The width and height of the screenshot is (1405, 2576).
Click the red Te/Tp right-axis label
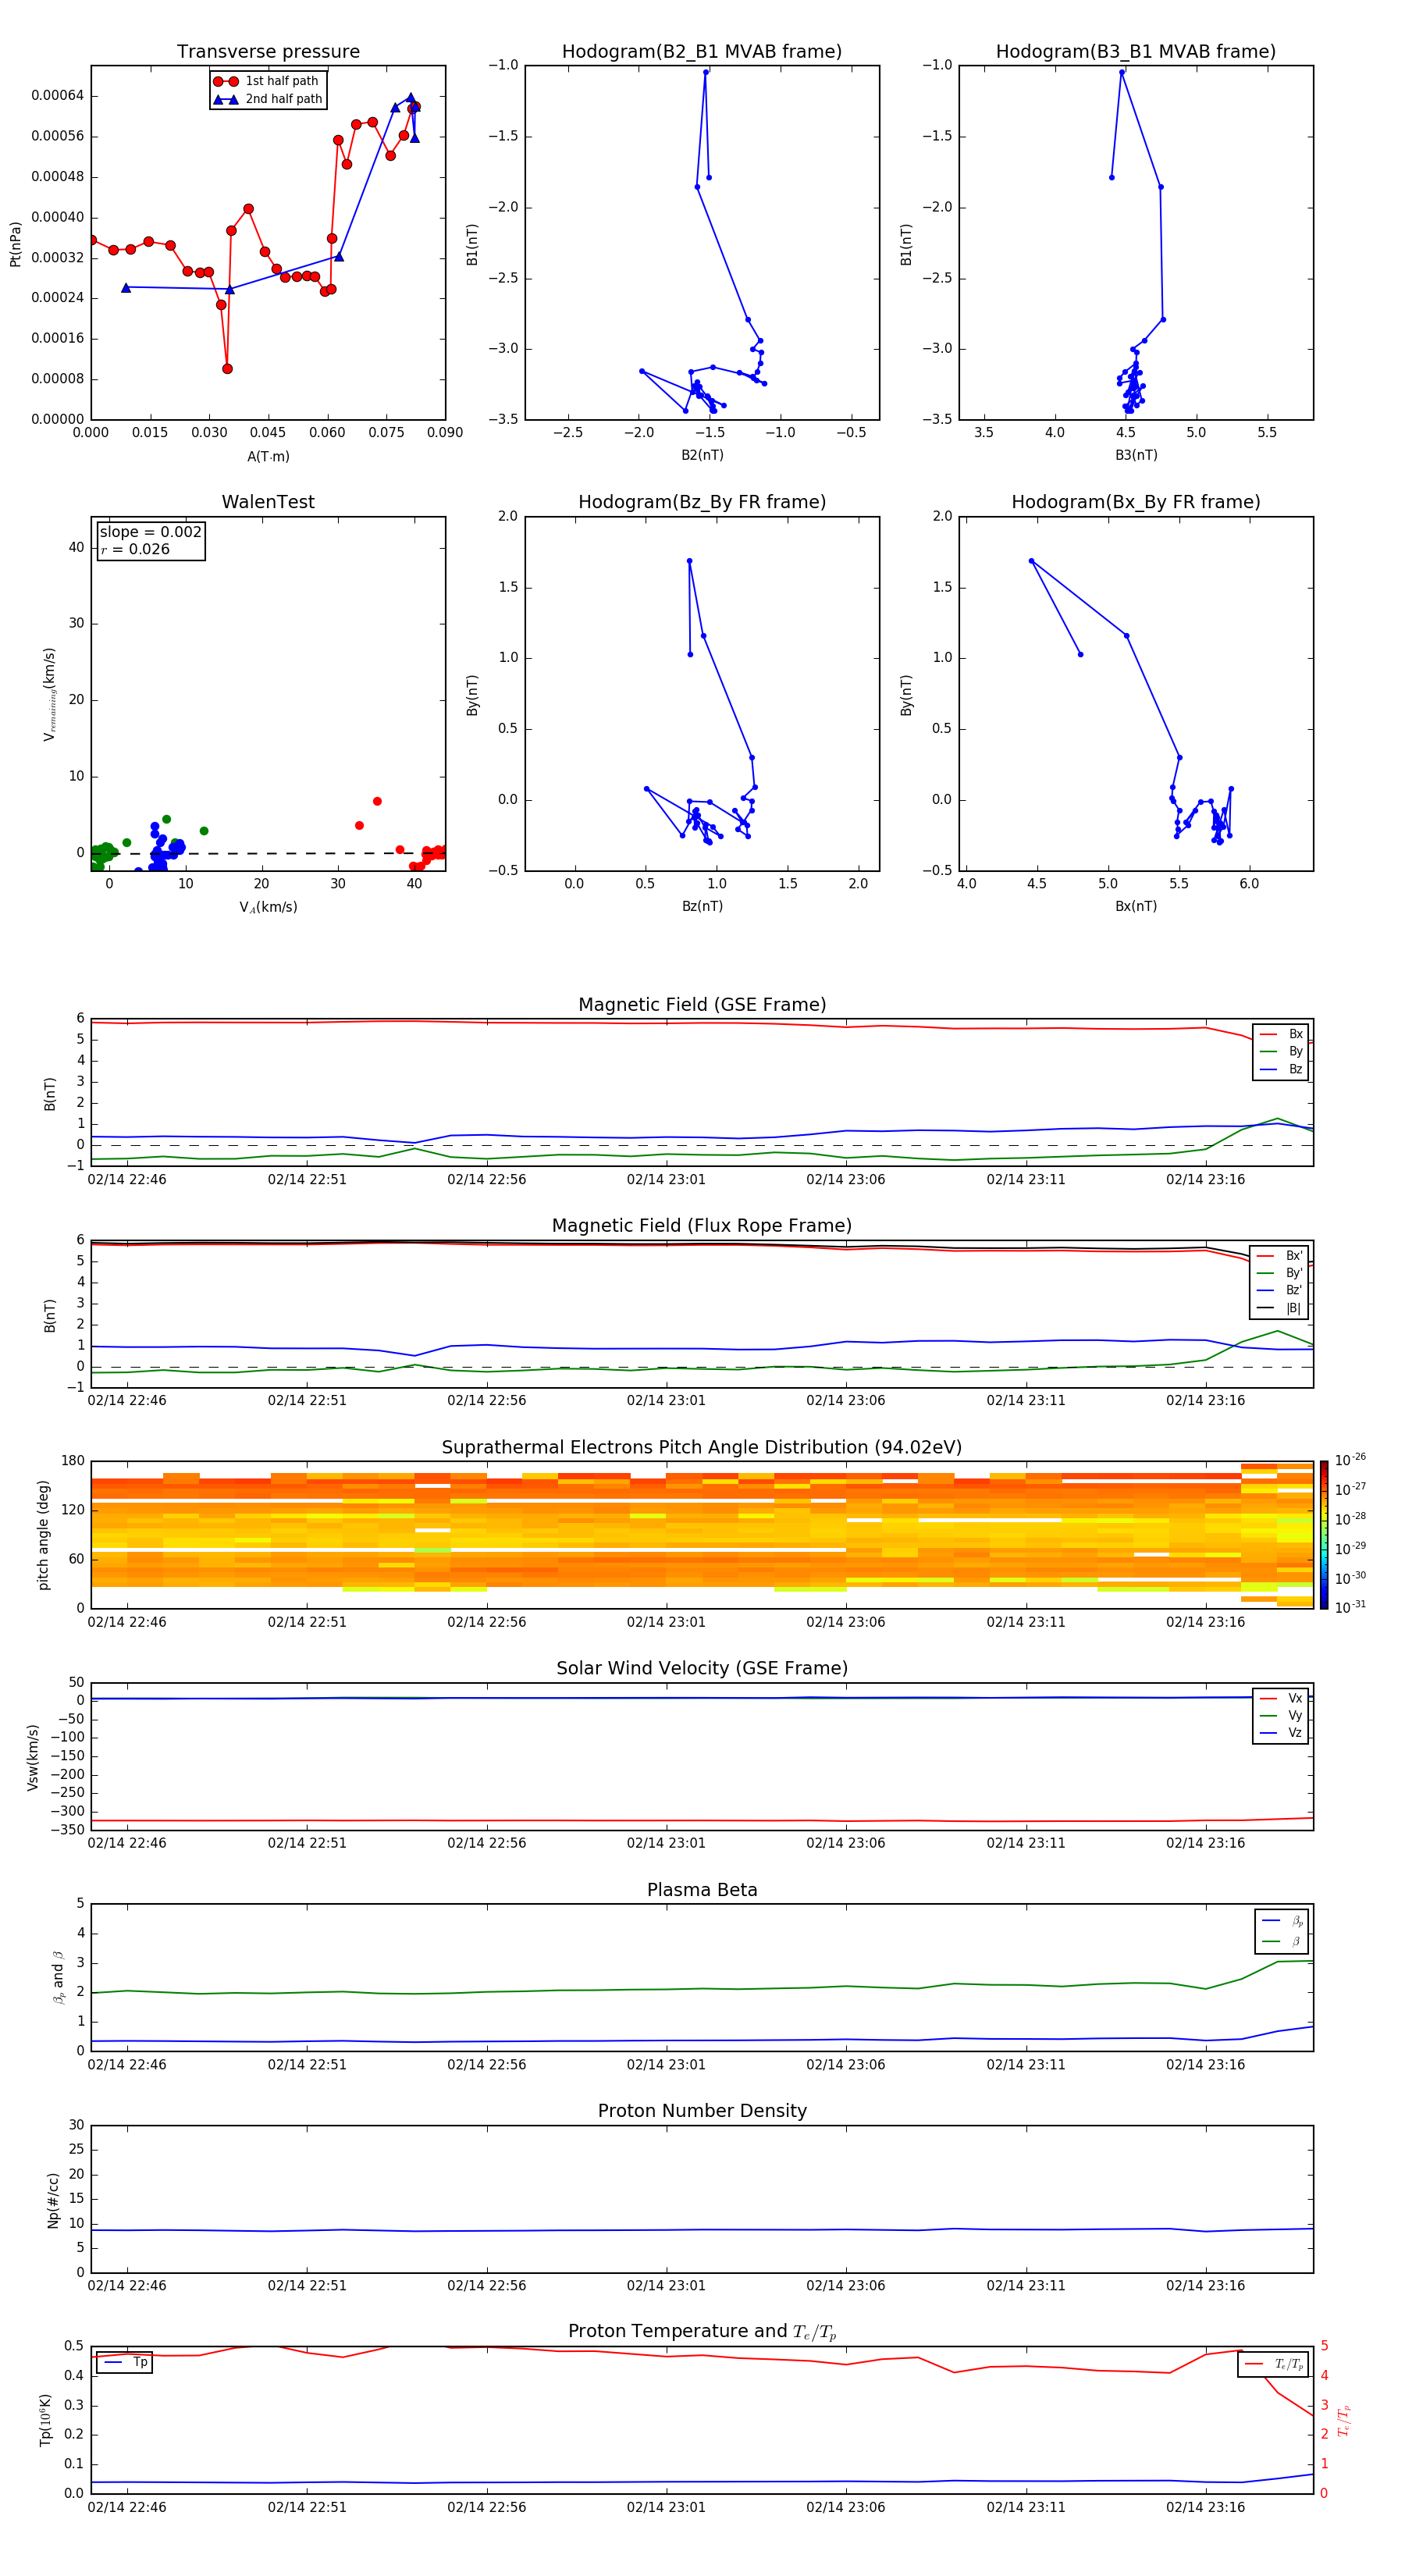[1344, 2420]
